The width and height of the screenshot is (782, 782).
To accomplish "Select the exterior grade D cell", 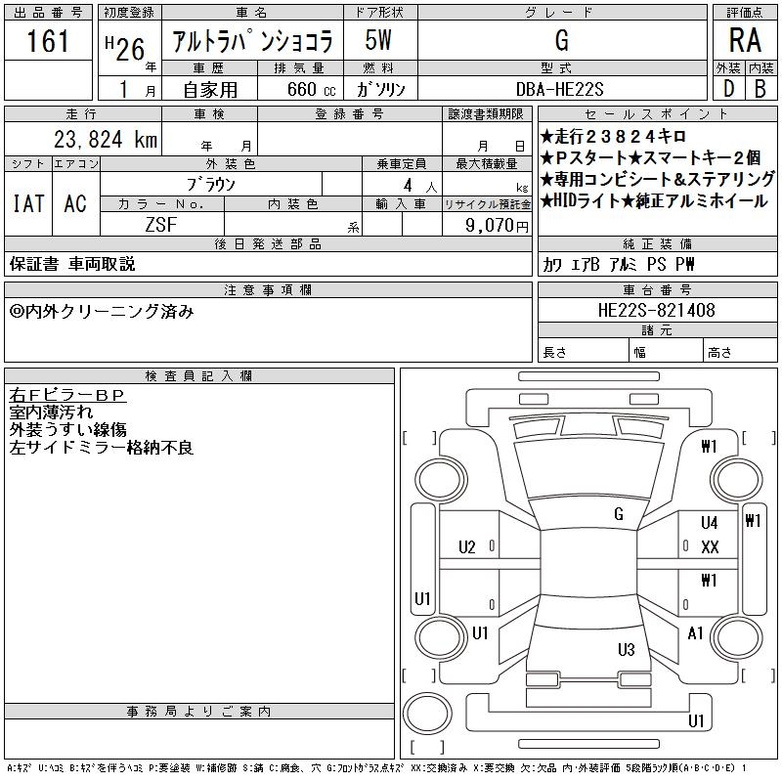I will coord(727,89).
